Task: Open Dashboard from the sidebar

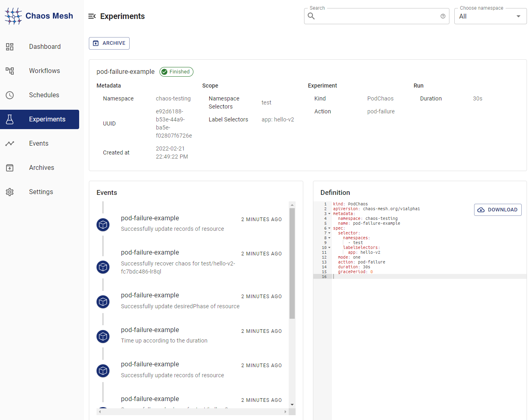Action: pyautogui.click(x=40, y=47)
